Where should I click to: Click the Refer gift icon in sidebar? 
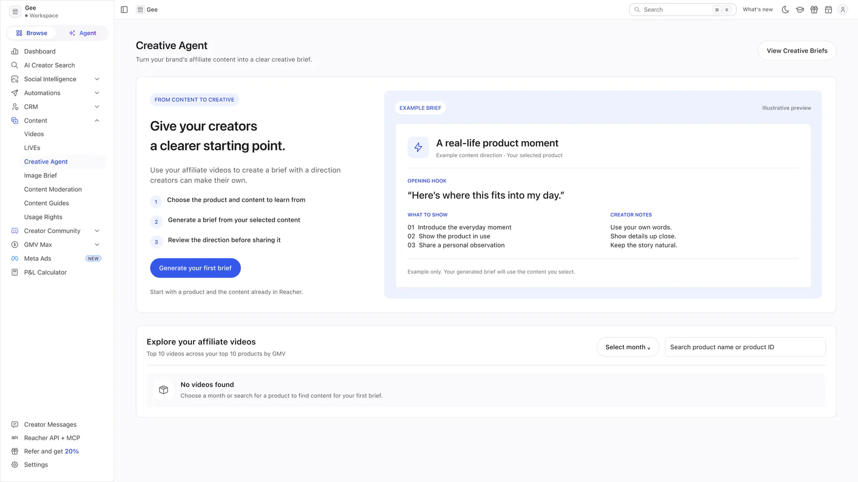[15, 451]
